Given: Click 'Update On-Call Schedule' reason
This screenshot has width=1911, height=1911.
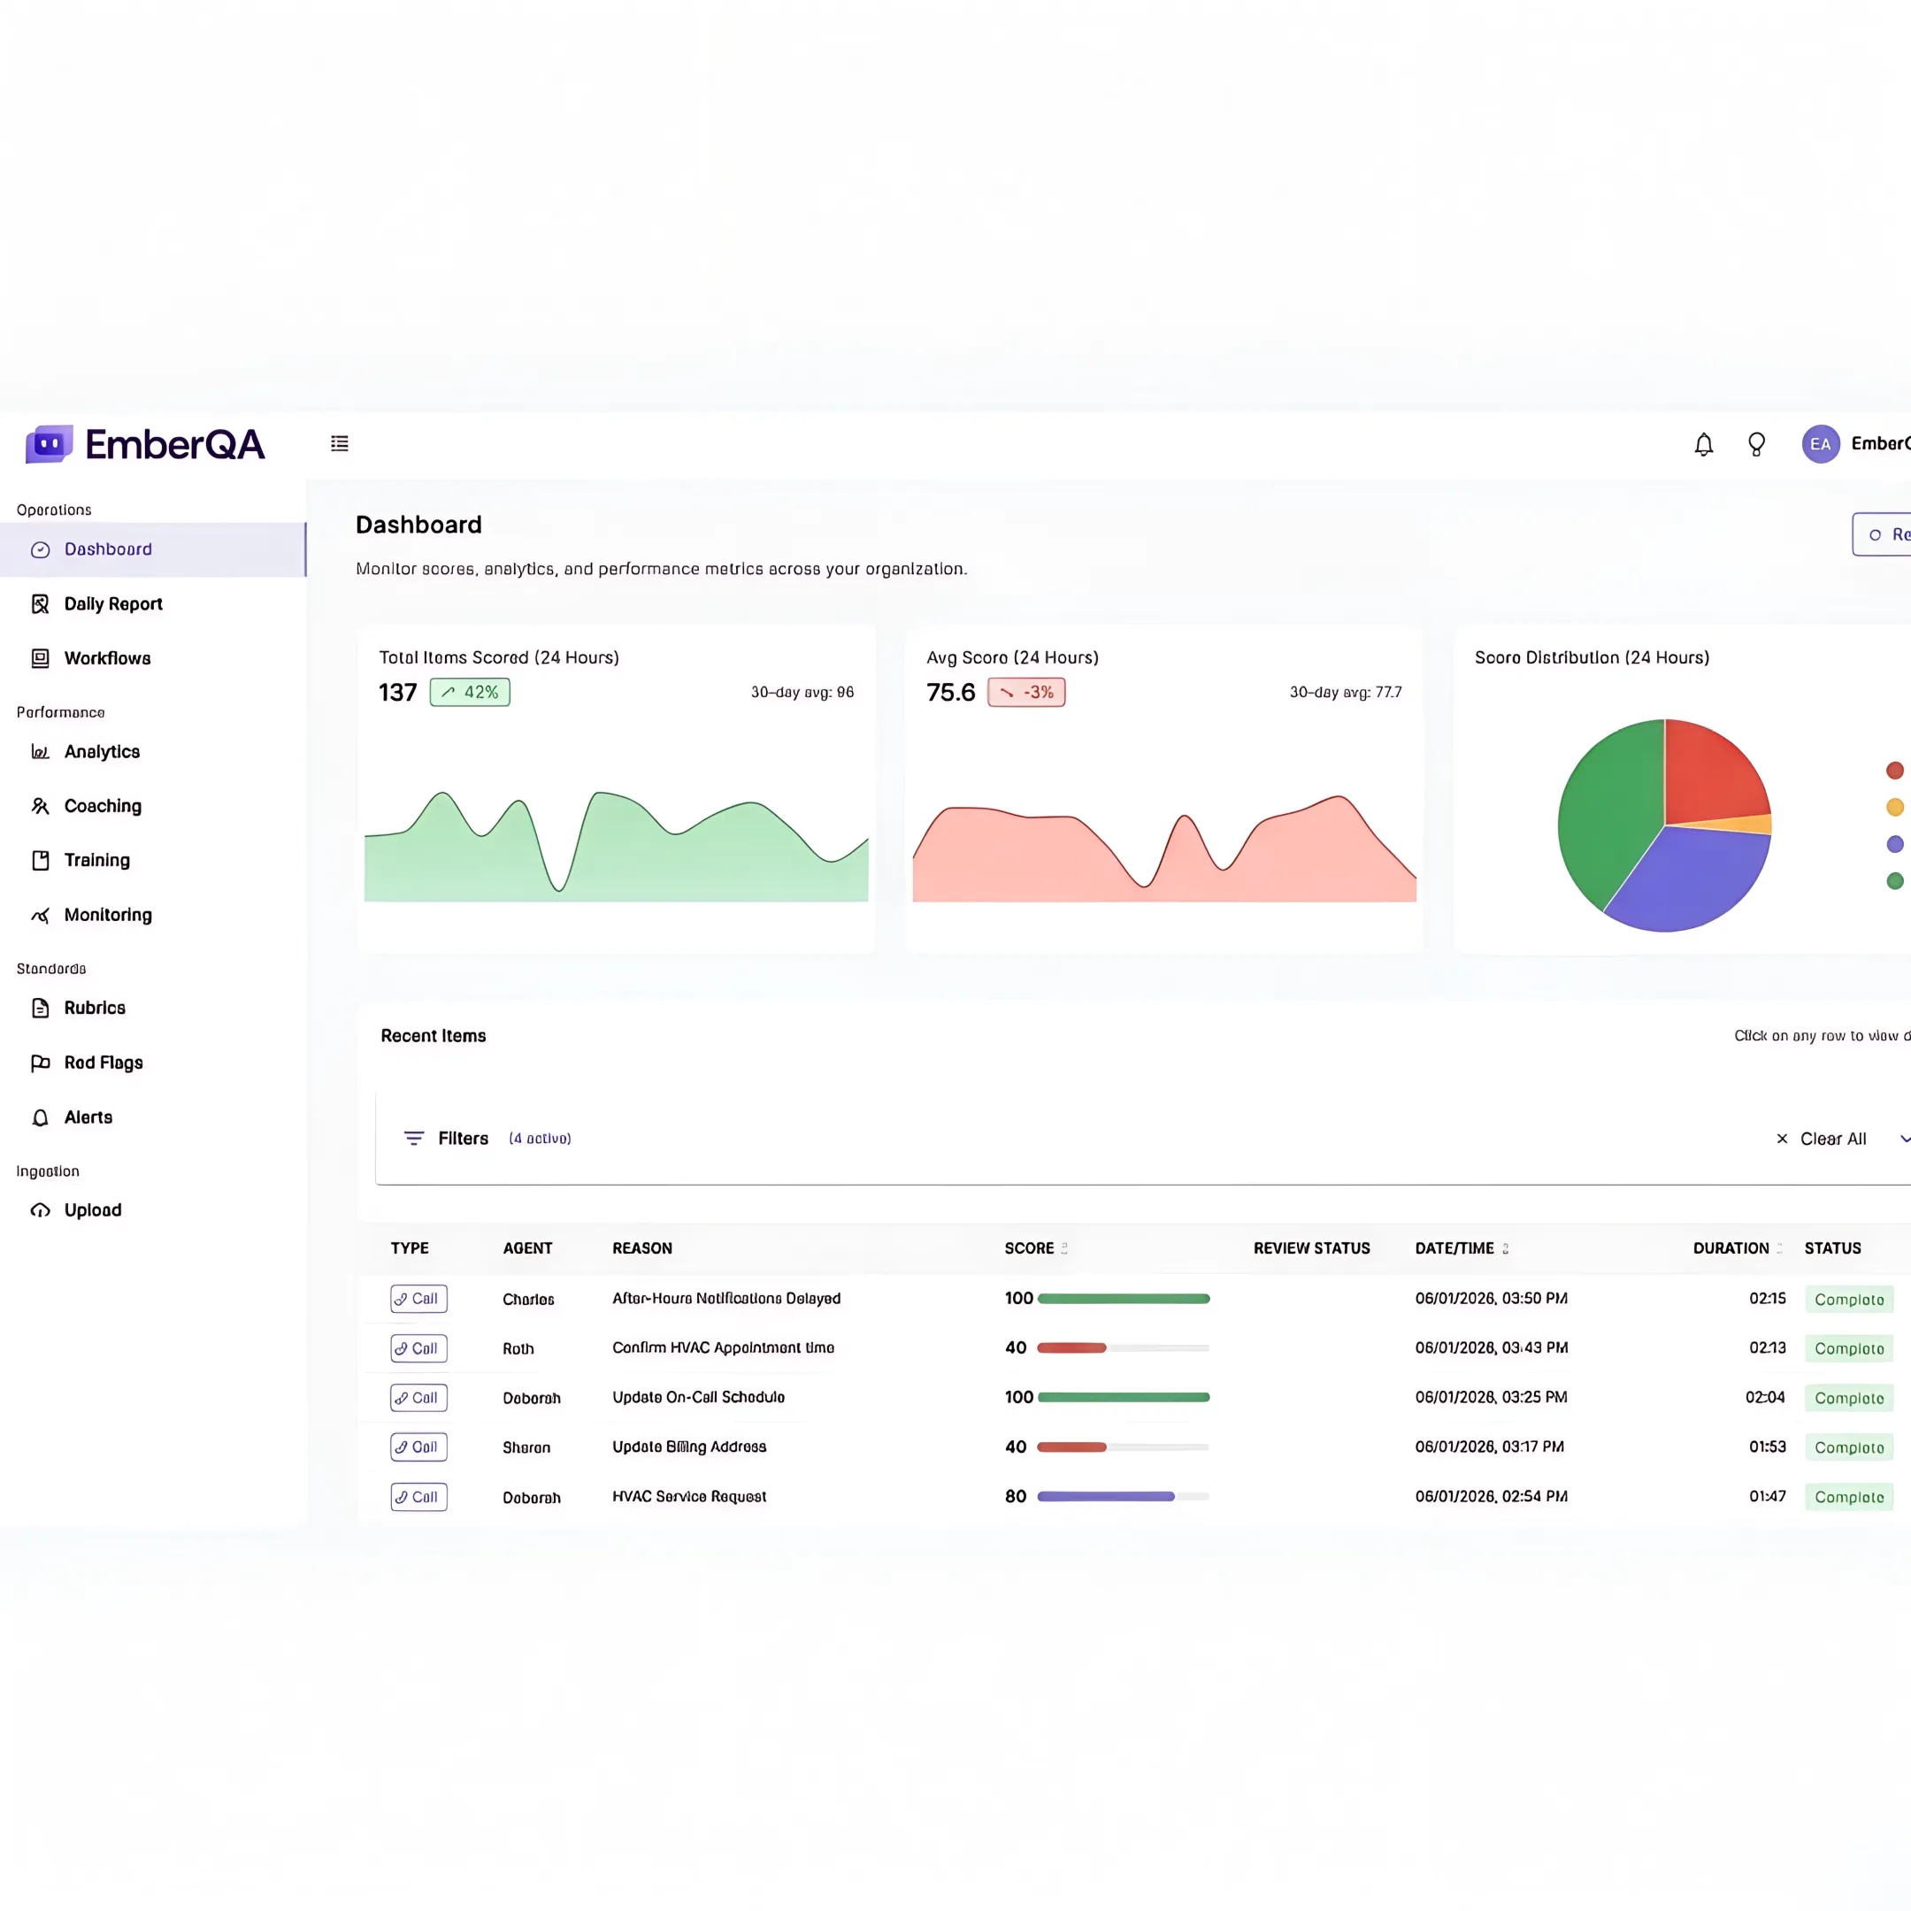Looking at the screenshot, I should (x=698, y=1398).
